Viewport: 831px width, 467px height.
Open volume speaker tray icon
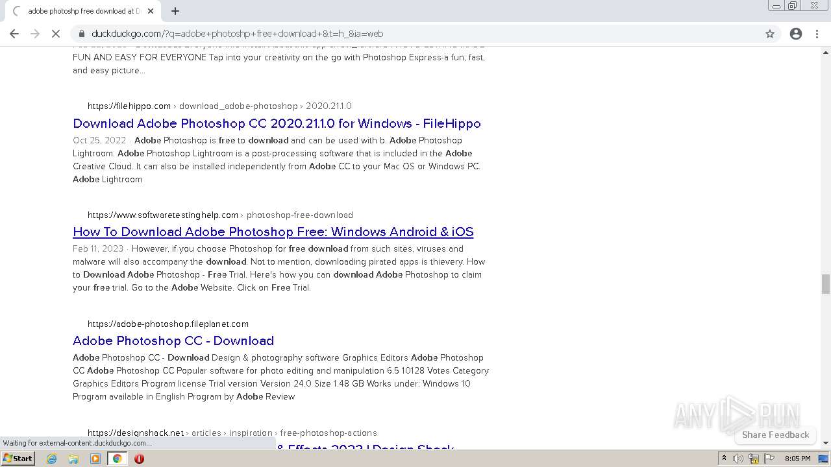click(738, 459)
